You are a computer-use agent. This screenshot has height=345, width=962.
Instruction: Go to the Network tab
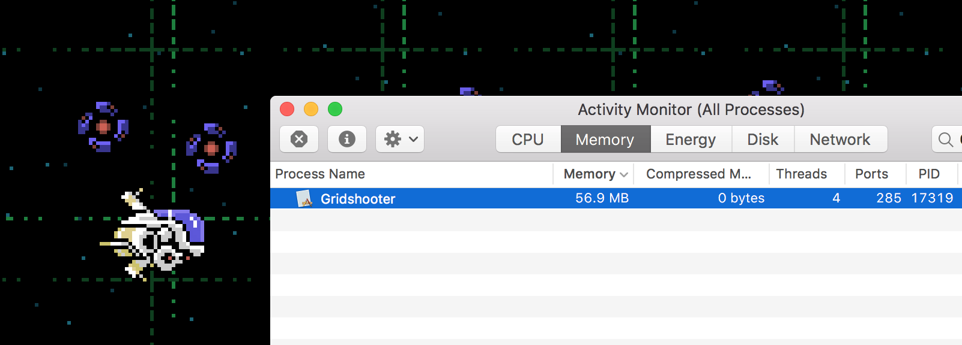(839, 139)
